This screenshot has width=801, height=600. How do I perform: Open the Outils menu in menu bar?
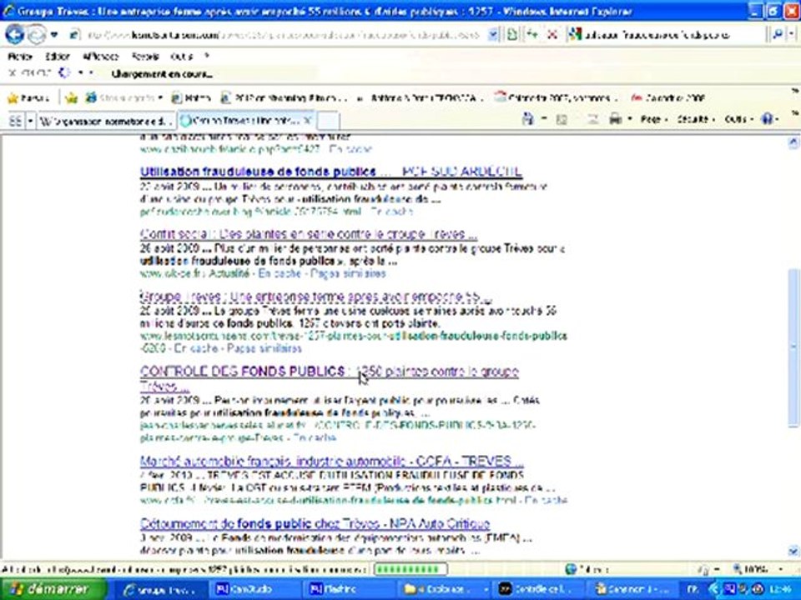point(181,57)
